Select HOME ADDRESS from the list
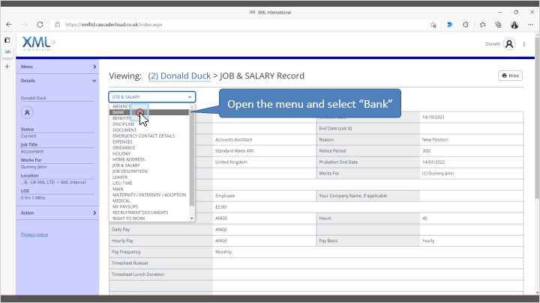Viewport: 540px width, 303px height. coord(149,159)
